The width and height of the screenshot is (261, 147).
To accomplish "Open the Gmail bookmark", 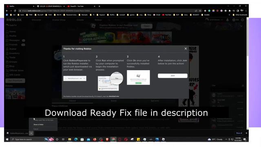I will (x=157, y=15).
